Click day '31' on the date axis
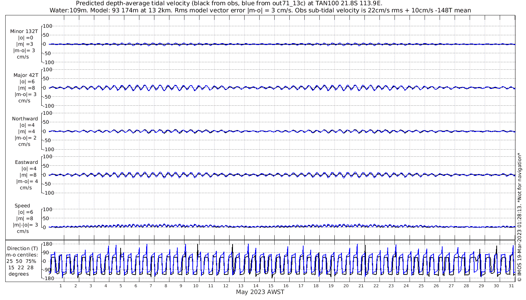The image size is (526, 300). click(x=511, y=286)
